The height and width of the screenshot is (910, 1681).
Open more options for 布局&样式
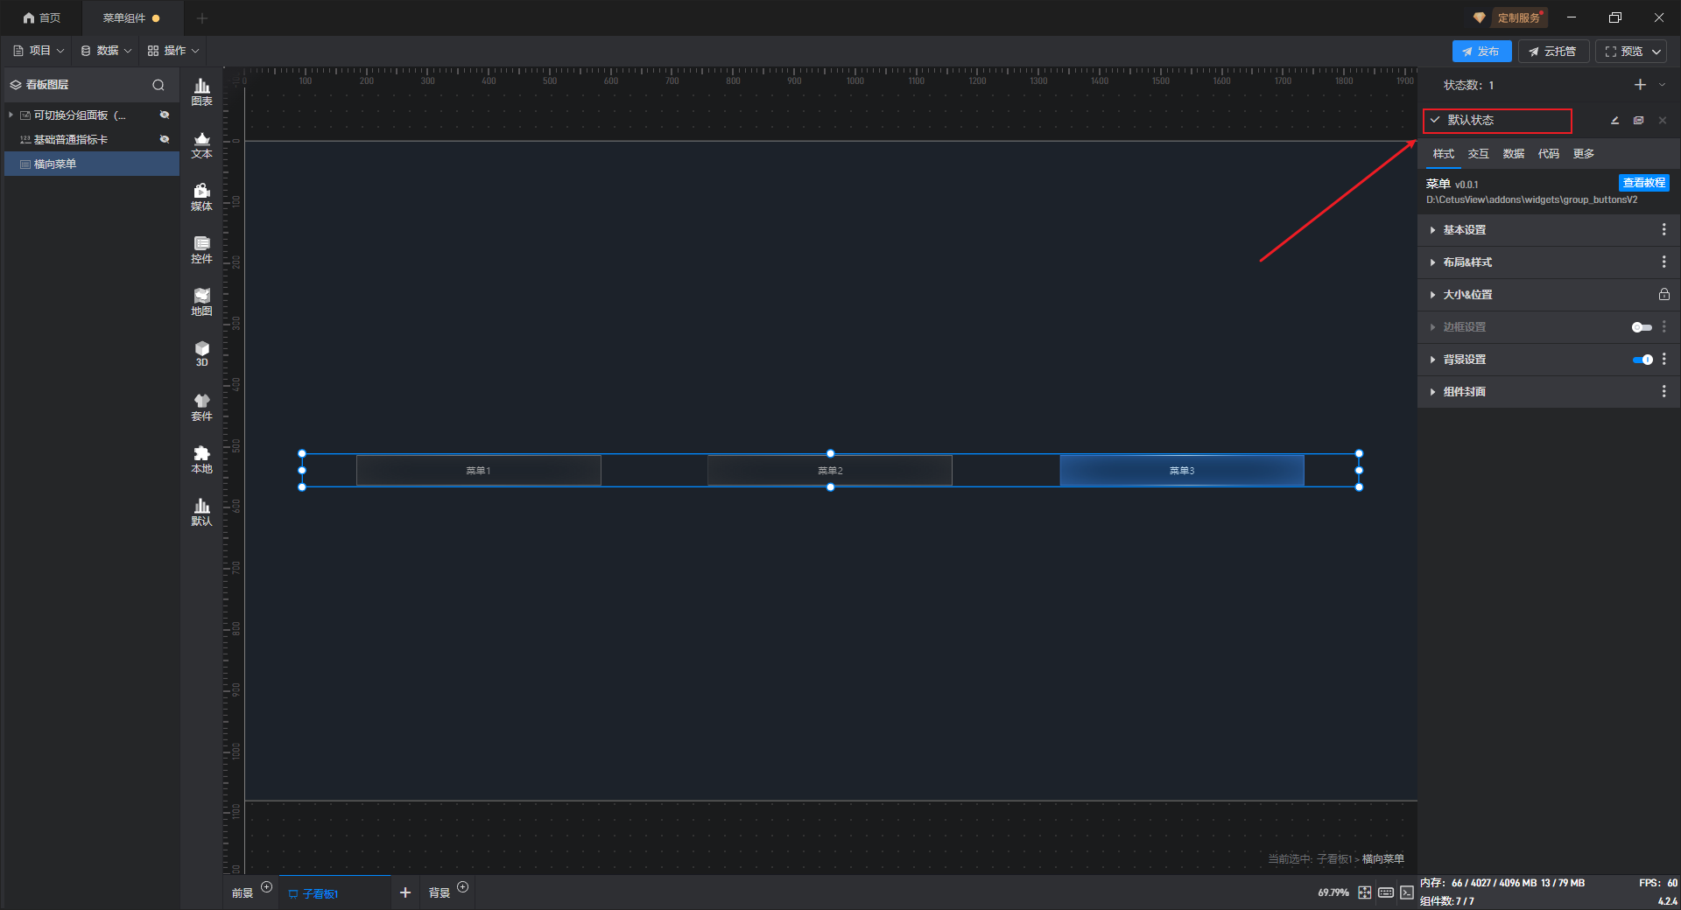(1664, 262)
